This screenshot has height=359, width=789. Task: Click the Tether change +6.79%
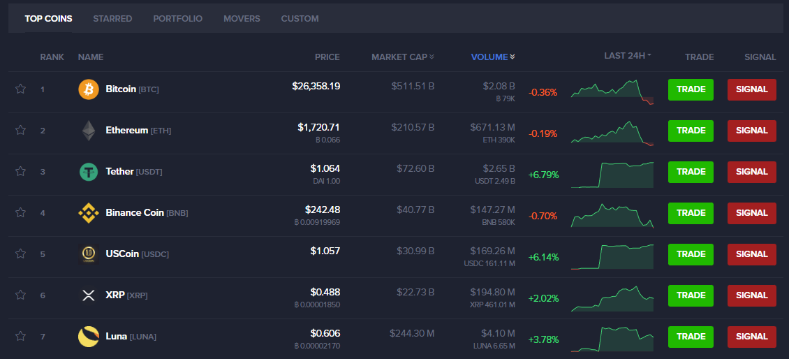pos(543,175)
